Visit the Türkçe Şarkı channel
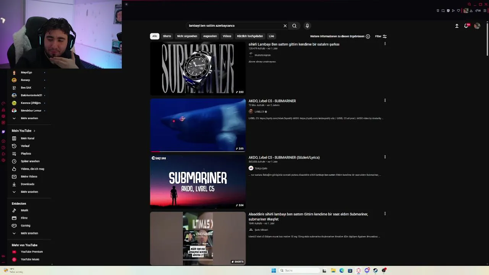Image resolution: width=489 pixels, height=275 pixels. pos(261,168)
